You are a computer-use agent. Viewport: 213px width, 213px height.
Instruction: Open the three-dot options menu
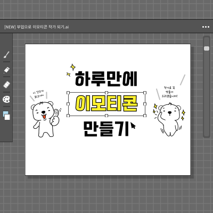pyautogui.click(x=206, y=27)
